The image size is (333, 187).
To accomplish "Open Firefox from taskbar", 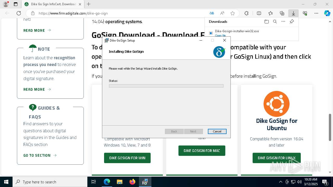I will pyautogui.click(x=132, y=182).
